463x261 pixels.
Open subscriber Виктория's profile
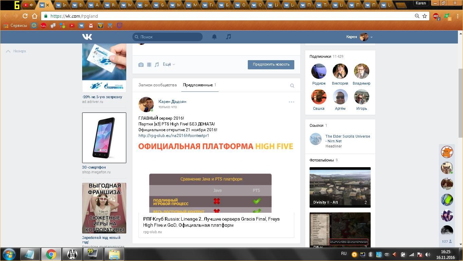click(340, 71)
